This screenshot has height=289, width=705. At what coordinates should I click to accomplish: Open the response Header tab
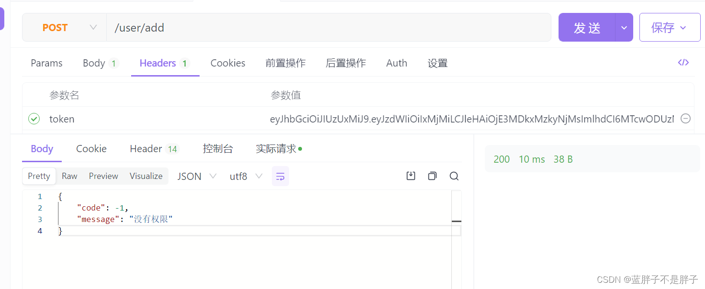click(x=154, y=149)
